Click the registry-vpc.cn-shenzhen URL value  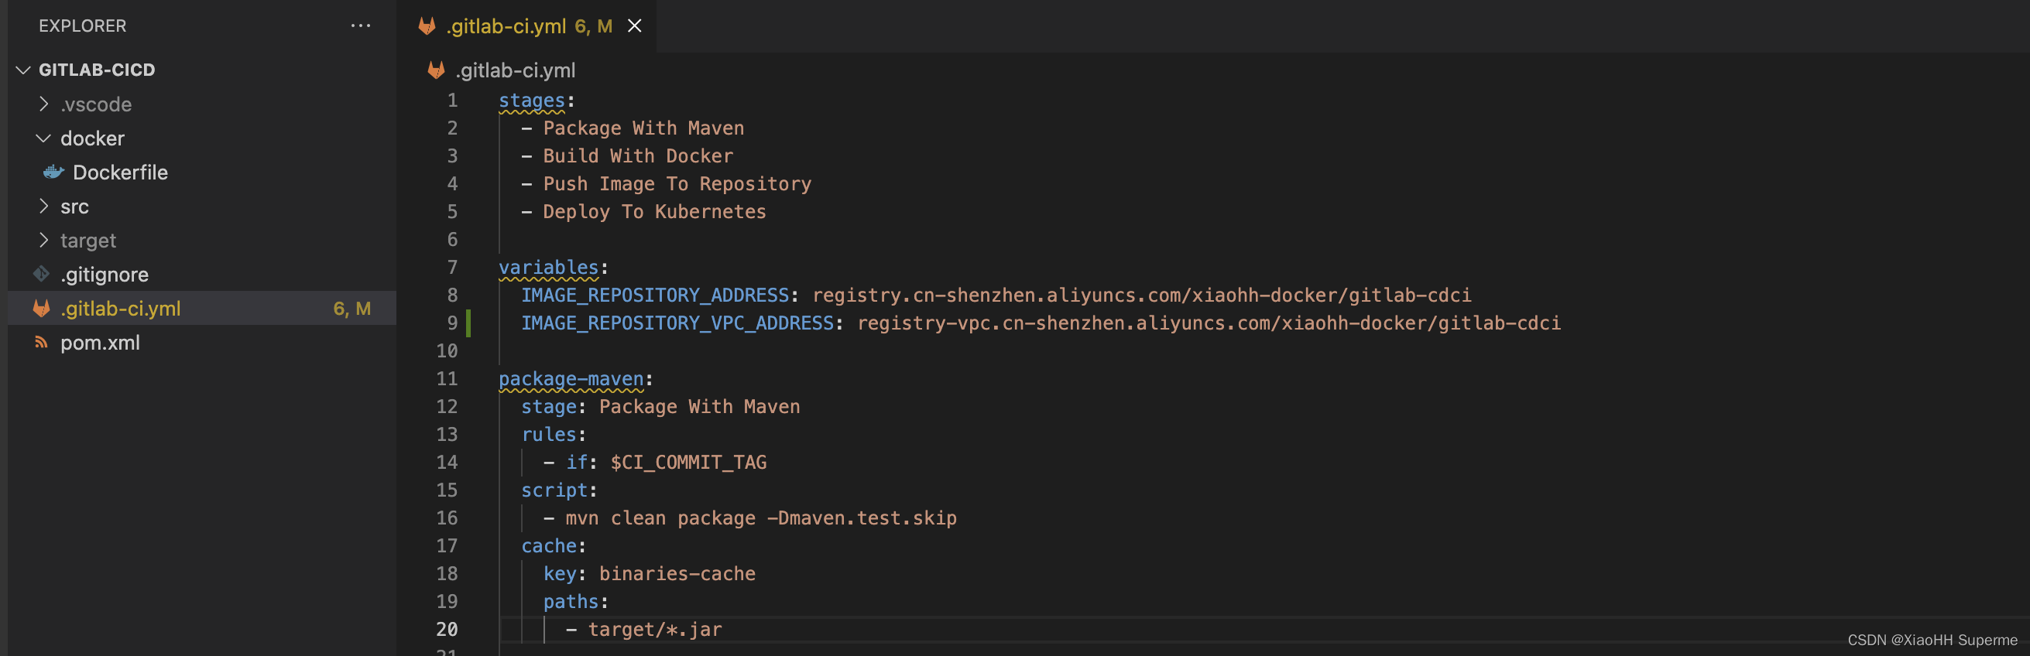(x=1209, y=323)
